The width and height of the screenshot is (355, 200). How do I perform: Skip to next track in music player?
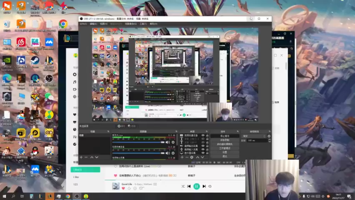tap(204, 186)
